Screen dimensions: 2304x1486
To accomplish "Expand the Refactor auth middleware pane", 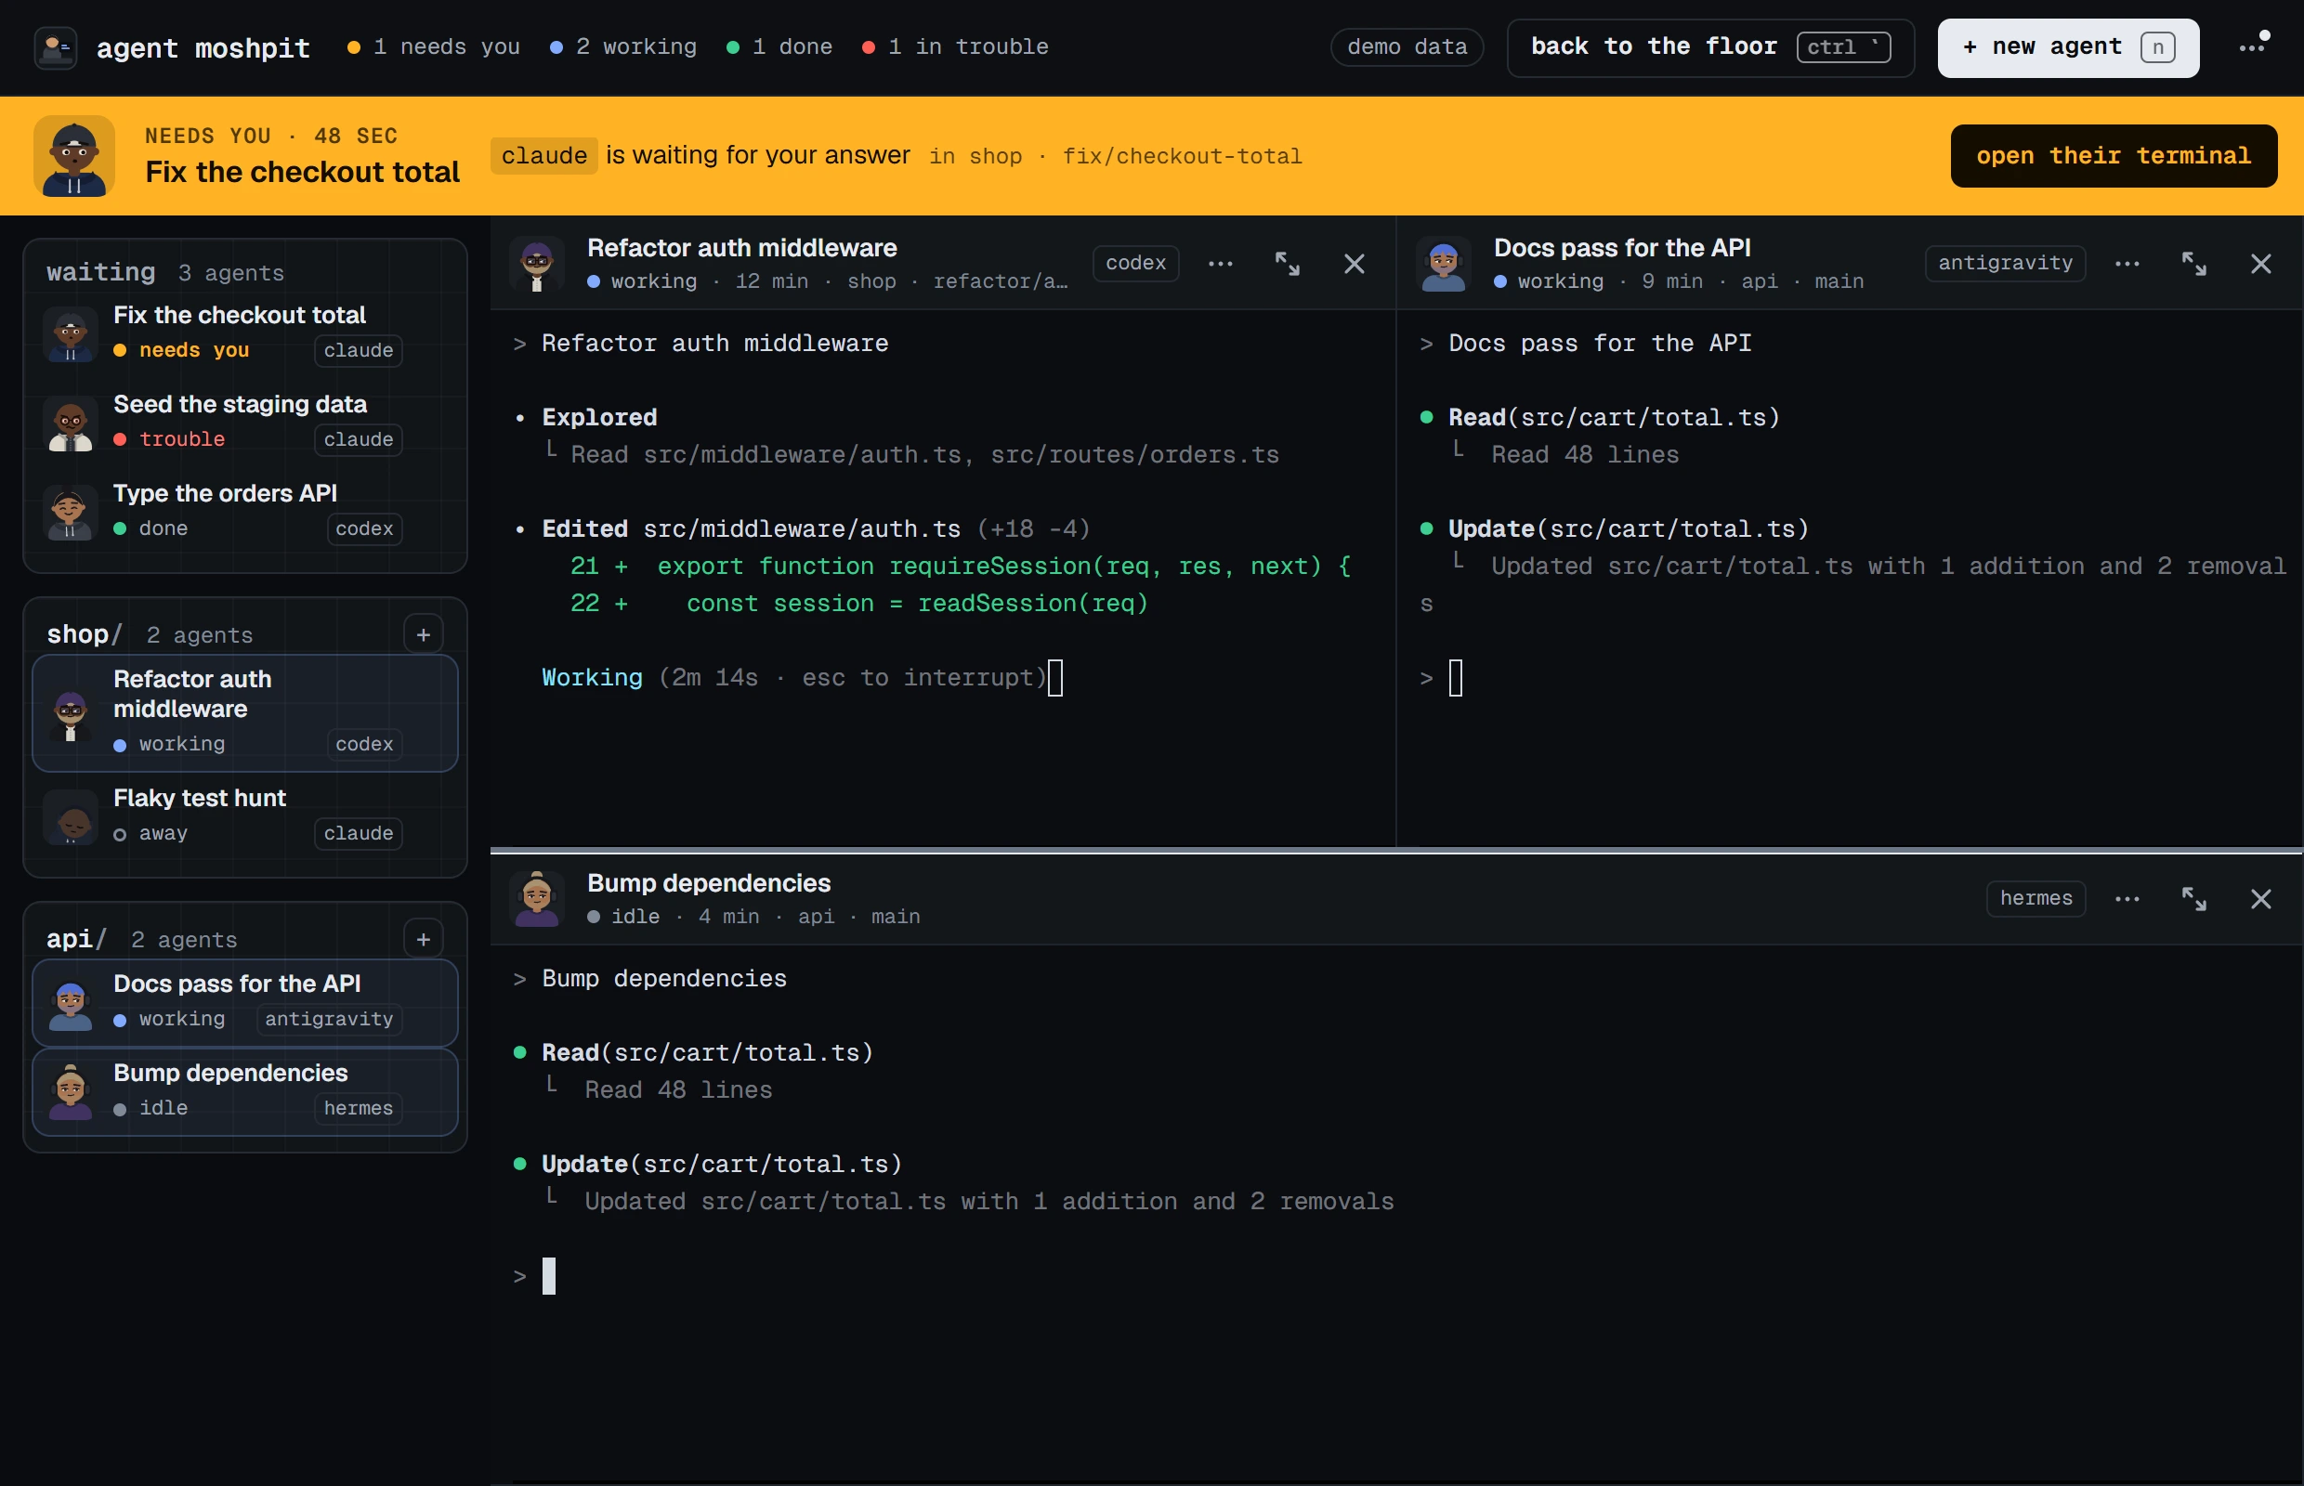I will click(x=1287, y=264).
